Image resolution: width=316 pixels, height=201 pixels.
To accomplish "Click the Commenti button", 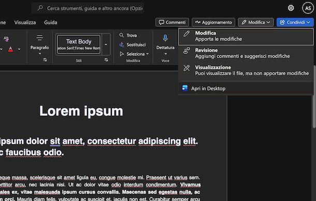I will (x=172, y=22).
